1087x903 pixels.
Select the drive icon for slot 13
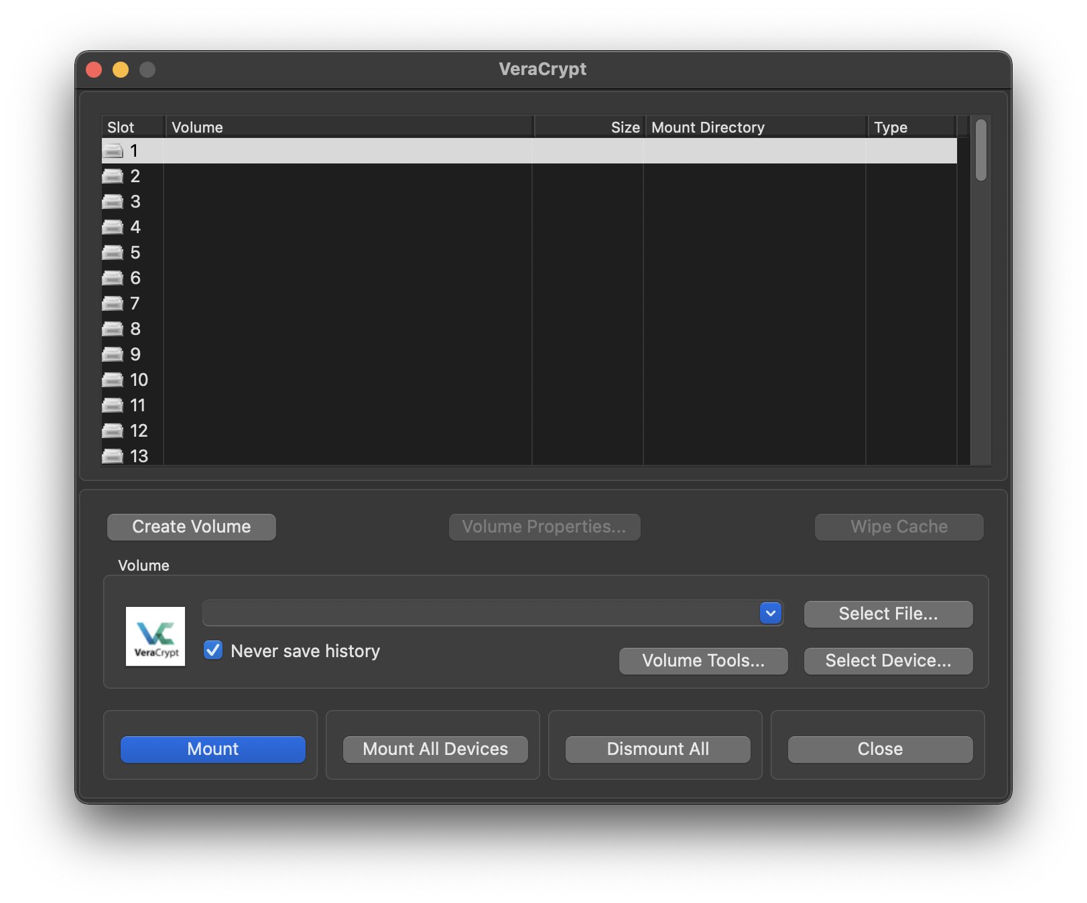113,457
